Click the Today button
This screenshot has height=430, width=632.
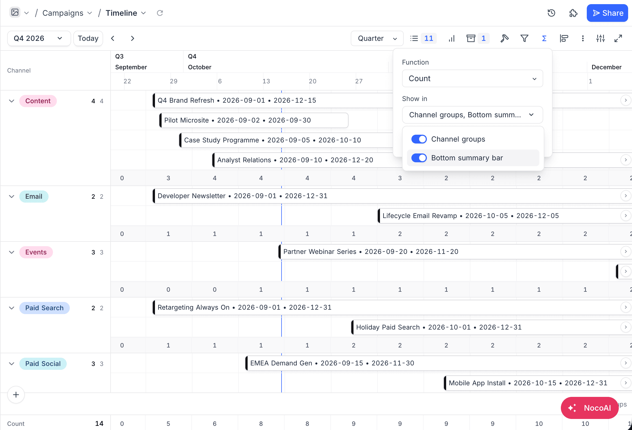click(x=88, y=38)
